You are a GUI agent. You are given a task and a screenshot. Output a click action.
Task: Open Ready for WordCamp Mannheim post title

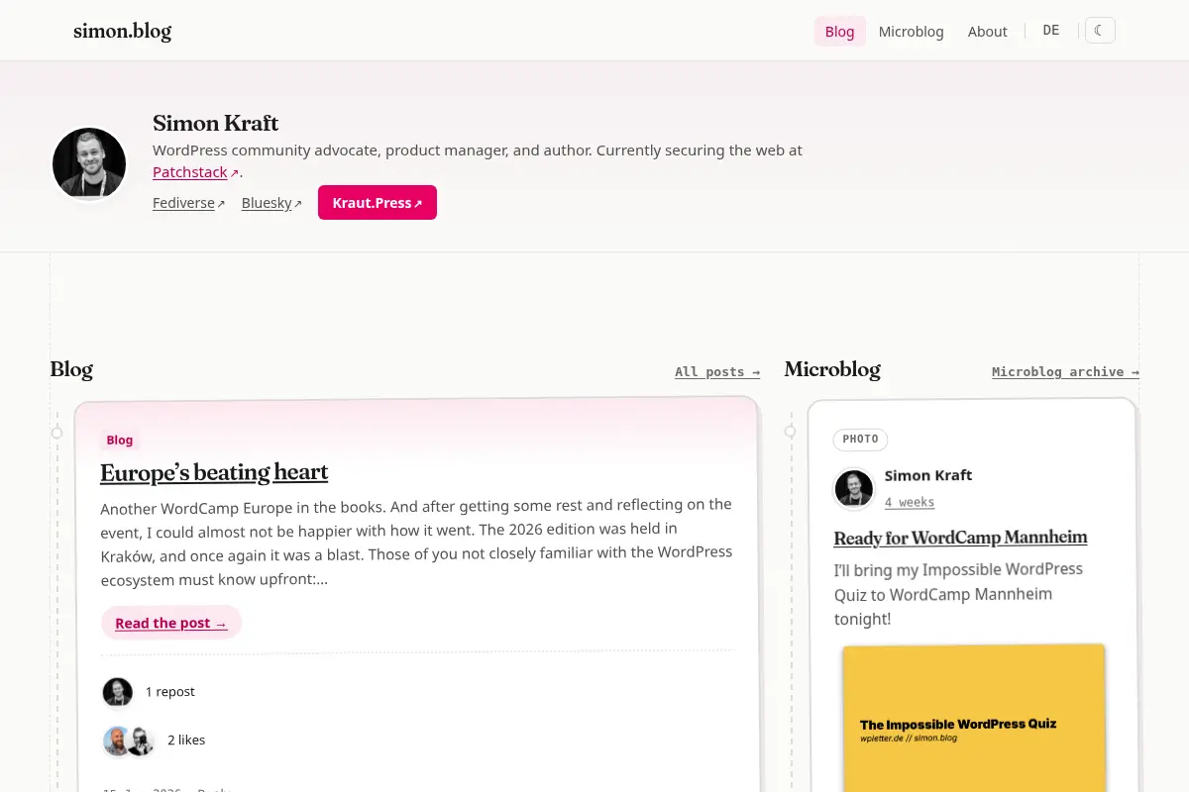tap(960, 538)
